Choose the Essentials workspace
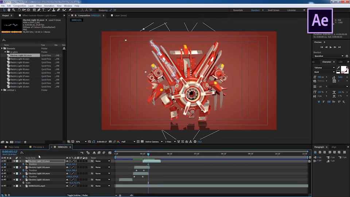This screenshot has width=350, height=197. [238, 10]
